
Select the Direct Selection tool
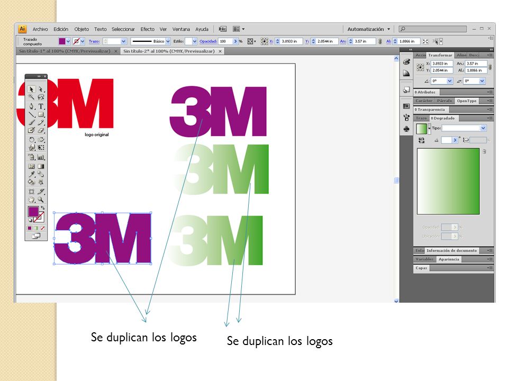(x=41, y=89)
